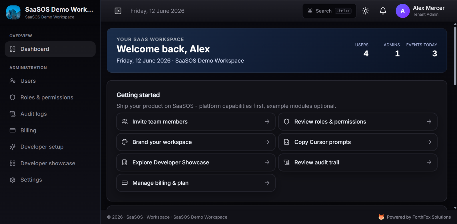Open the Developer showcase sidebar item

click(x=50, y=163)
